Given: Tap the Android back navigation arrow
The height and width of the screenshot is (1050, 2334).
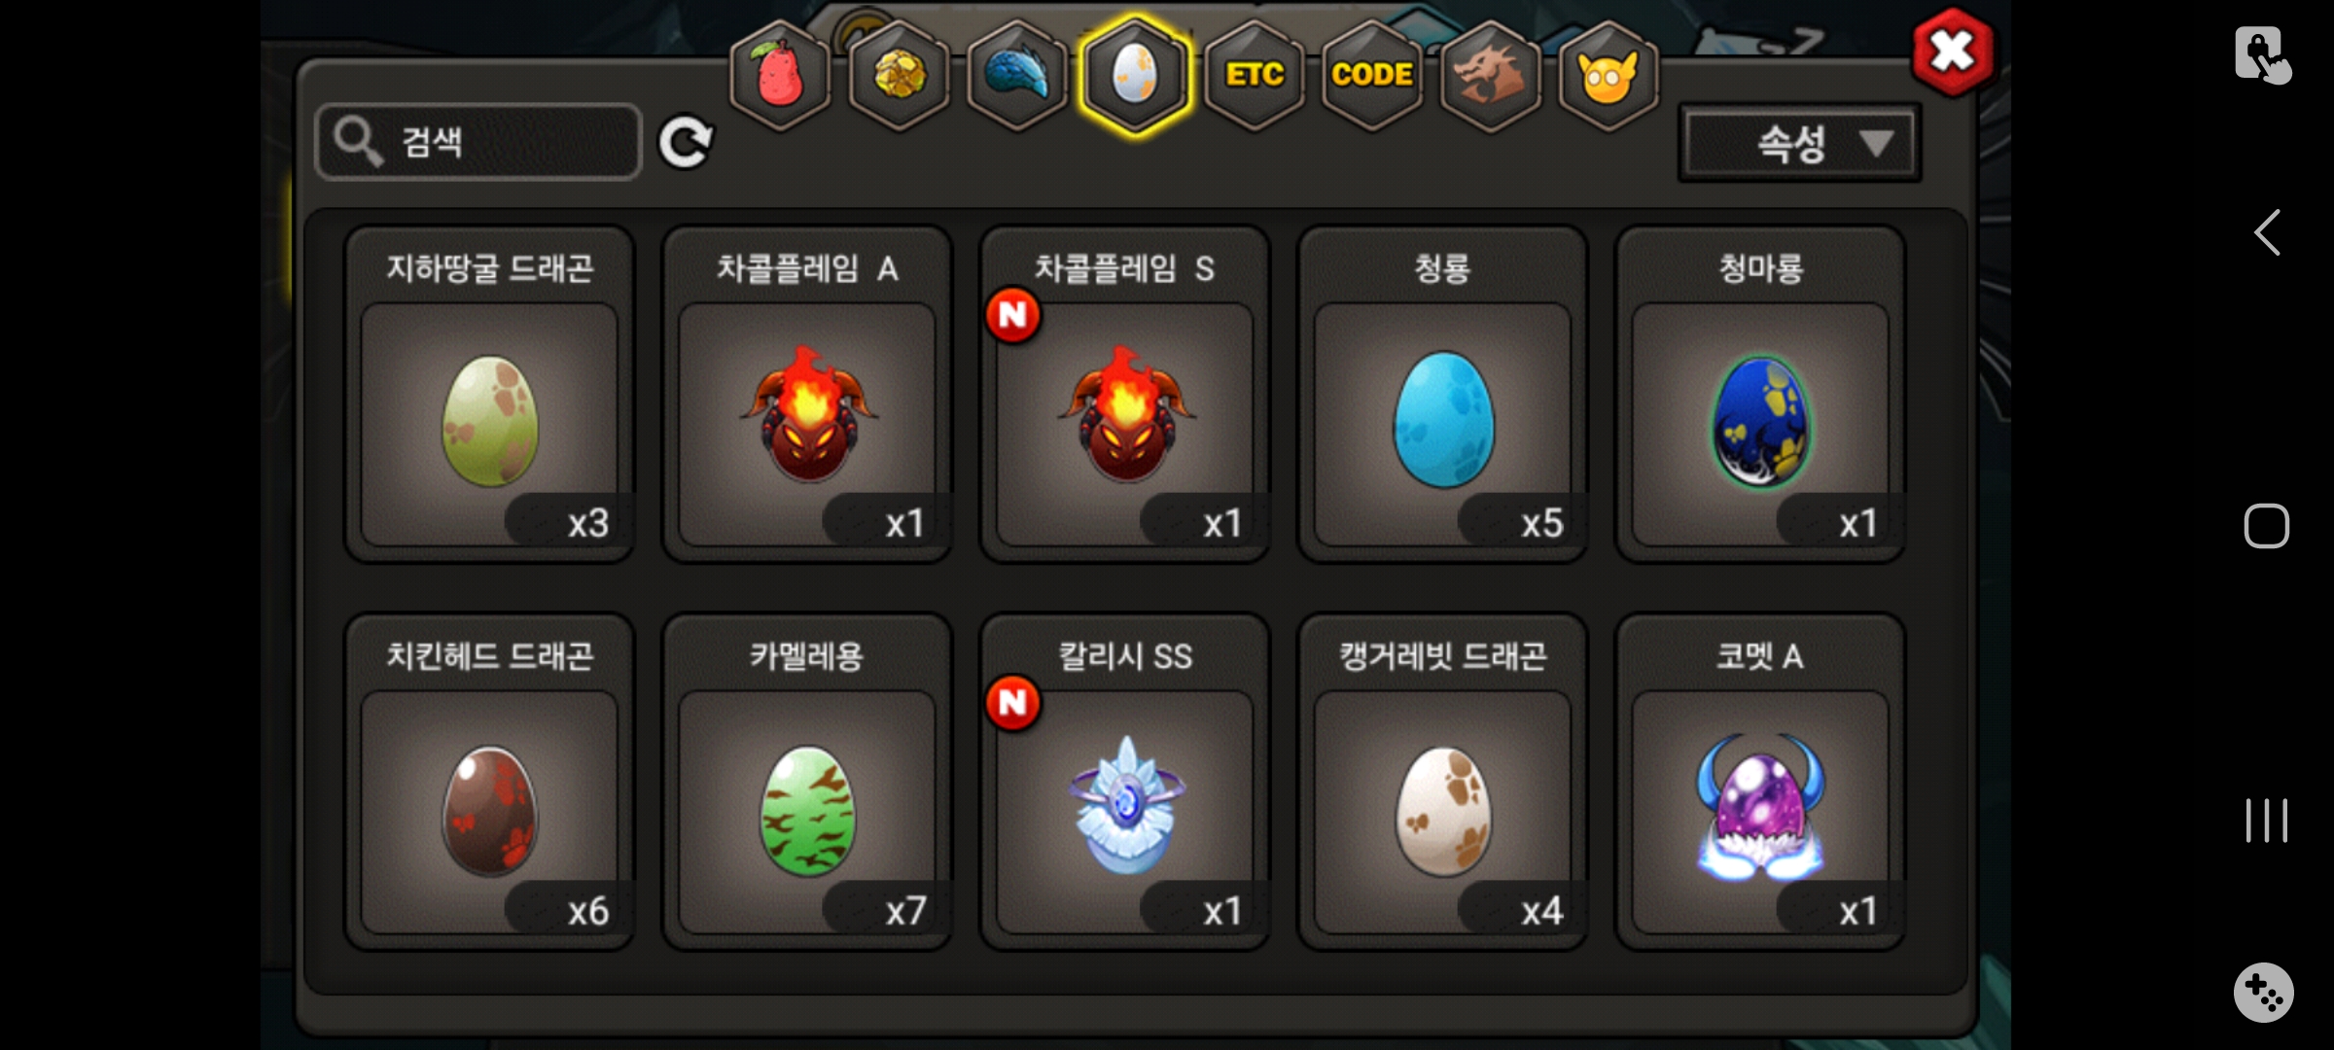Looking at the screenshot, I should point(2267,233).
